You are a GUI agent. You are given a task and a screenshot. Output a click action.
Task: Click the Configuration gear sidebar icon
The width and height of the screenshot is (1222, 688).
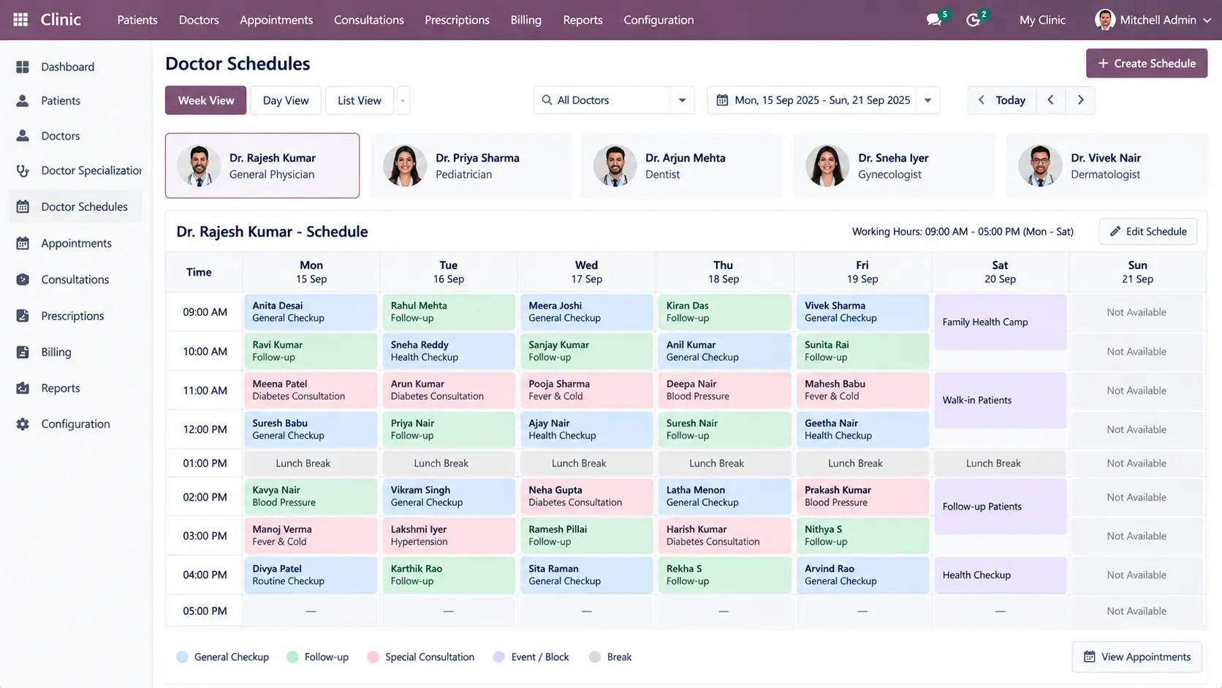[23, 424]
